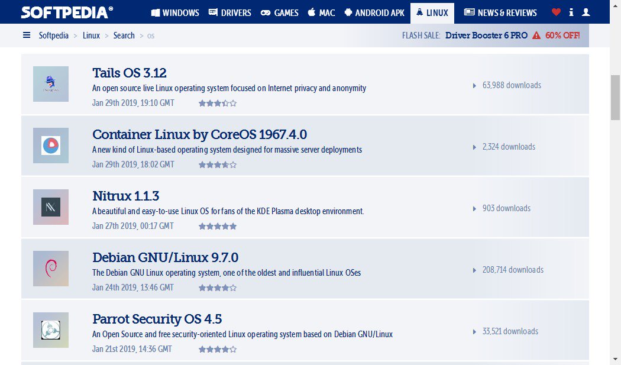The image size is (621, 365).
Task: Open the Android APK category
Action: 374,12
